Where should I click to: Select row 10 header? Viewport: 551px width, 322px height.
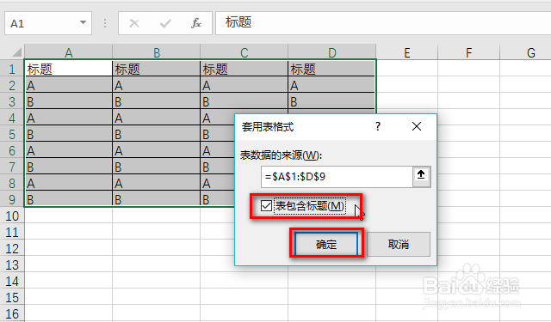click(12, 216)
